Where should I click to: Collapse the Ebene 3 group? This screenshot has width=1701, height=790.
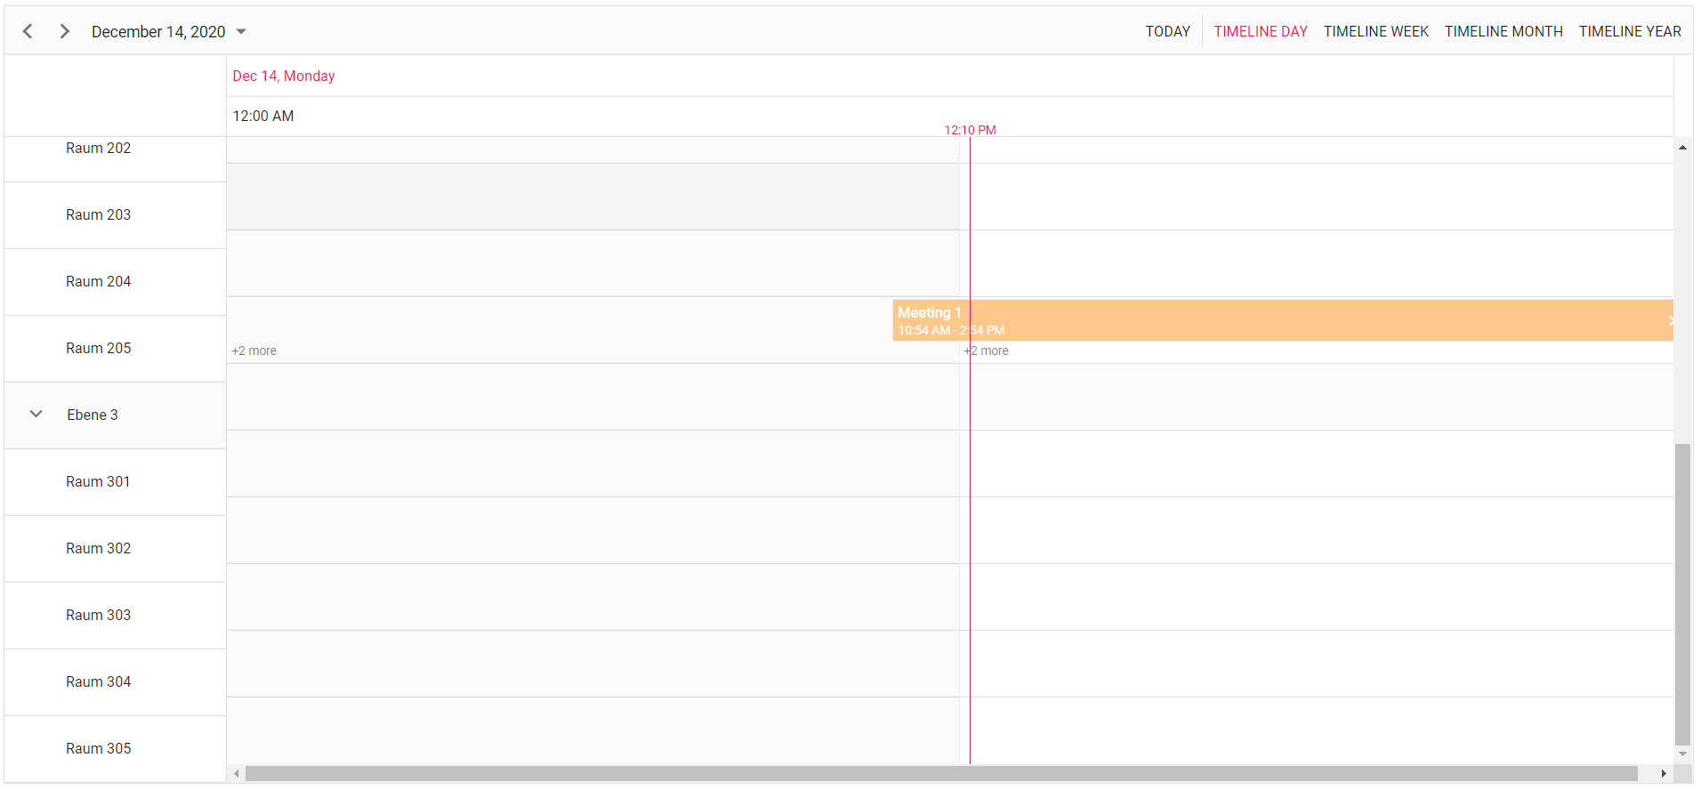36,415
